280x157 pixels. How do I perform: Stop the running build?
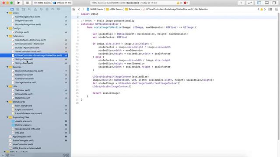[27, 3]
